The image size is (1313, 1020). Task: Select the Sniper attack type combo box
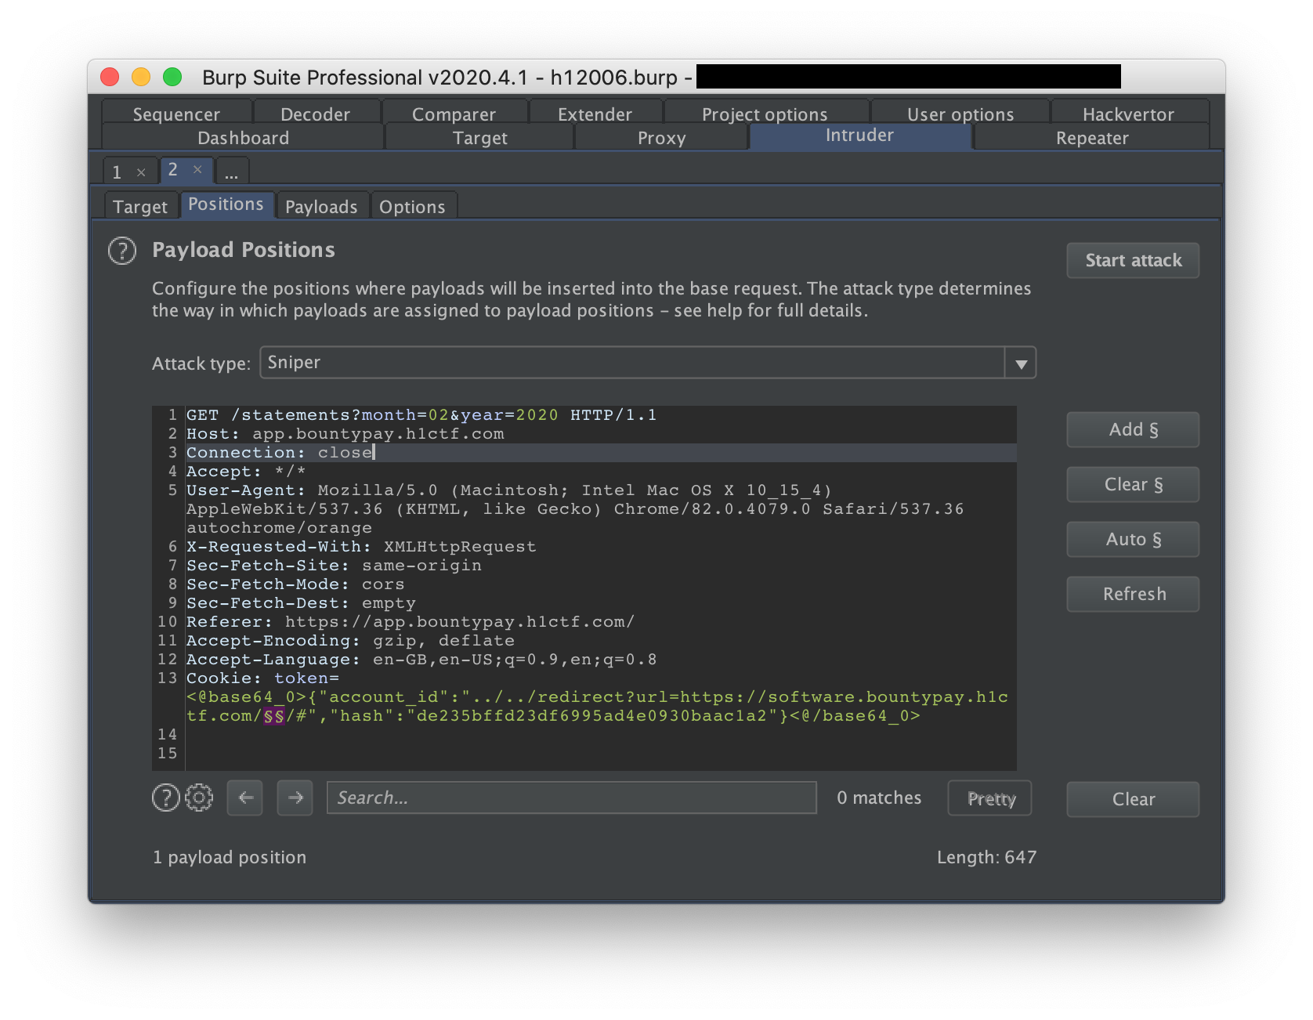pos(648,363)
